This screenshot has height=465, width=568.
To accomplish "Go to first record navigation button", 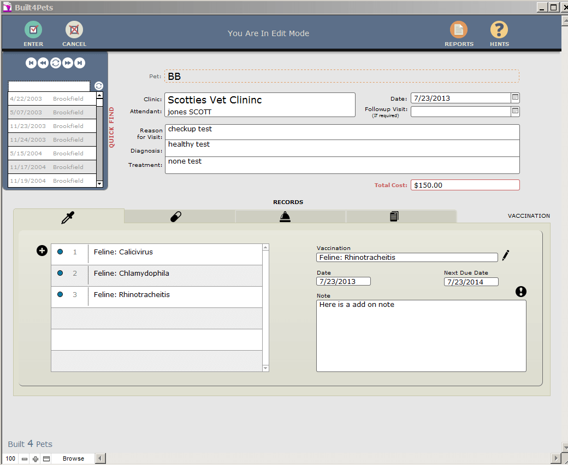I will (31, 63).
